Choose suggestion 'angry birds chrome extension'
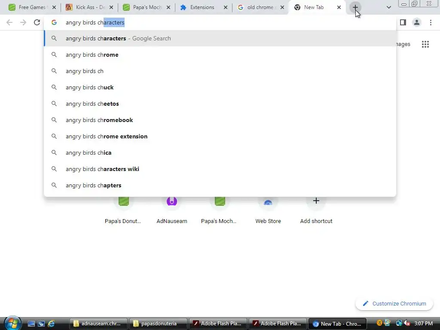This screenshot has height=330, width=440. [220, 136]
